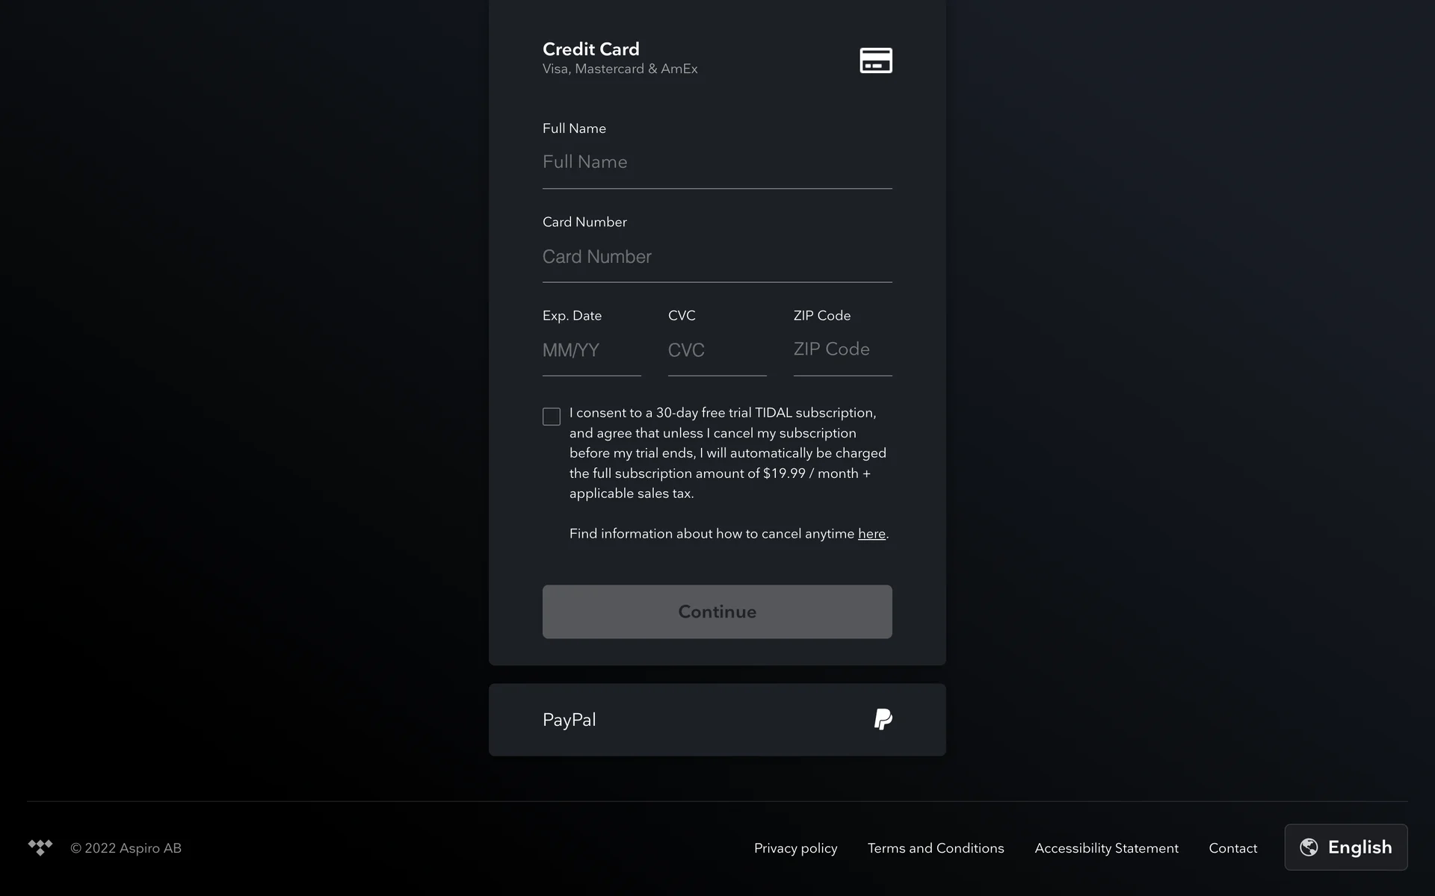Check the free trial consent checkbox
Screen dimensions: 1435x896
click(x=552, y=417)
